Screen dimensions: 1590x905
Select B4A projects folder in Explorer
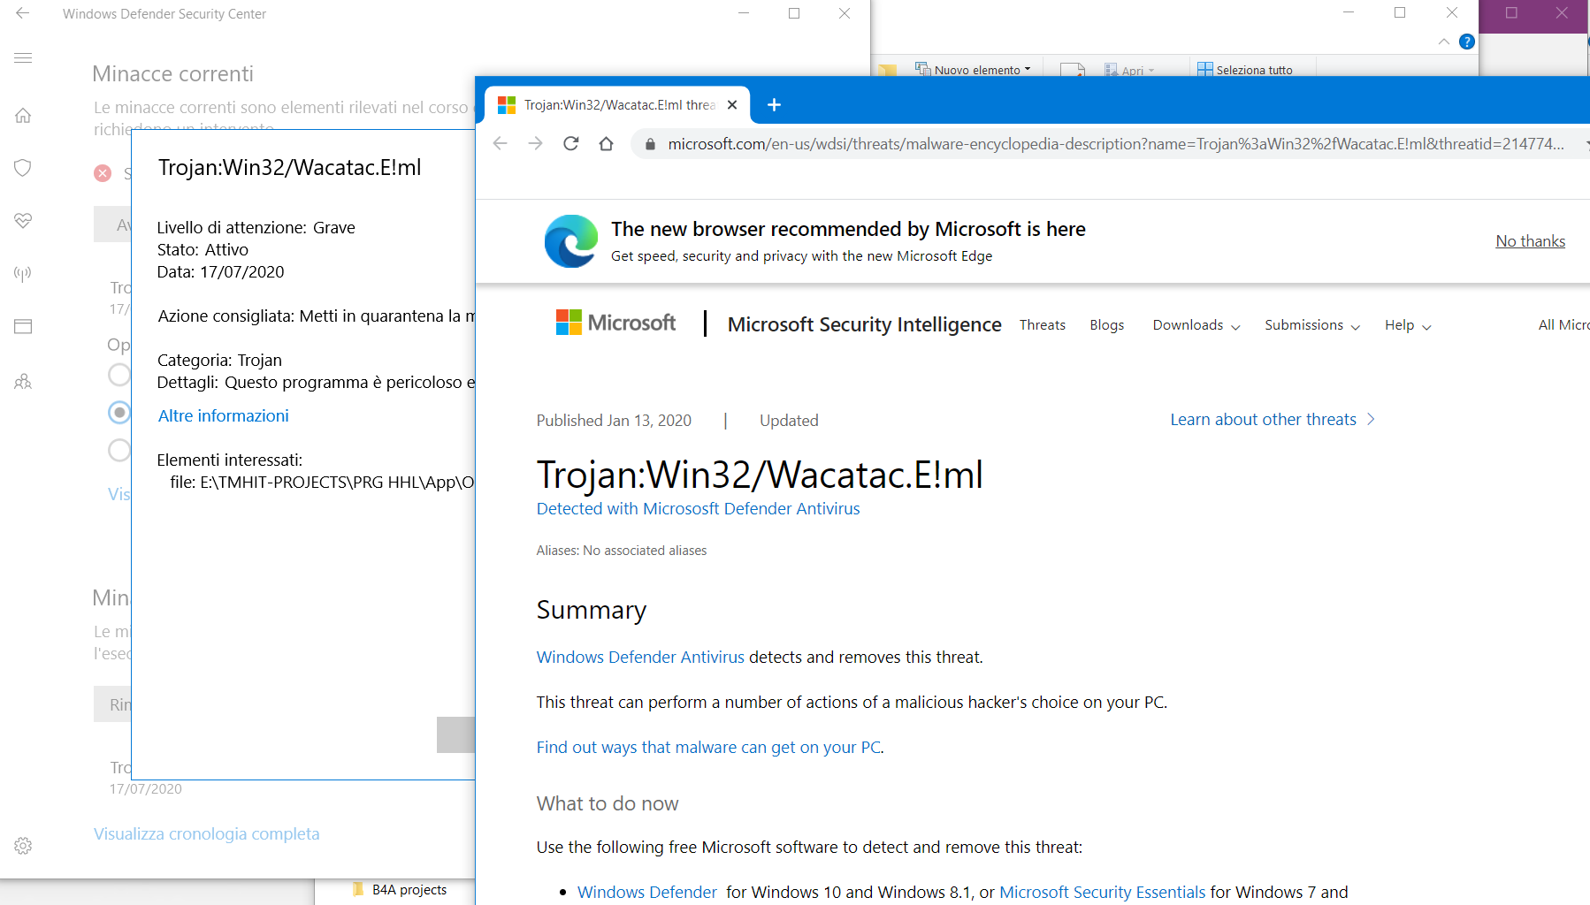[x=400, y=890]
